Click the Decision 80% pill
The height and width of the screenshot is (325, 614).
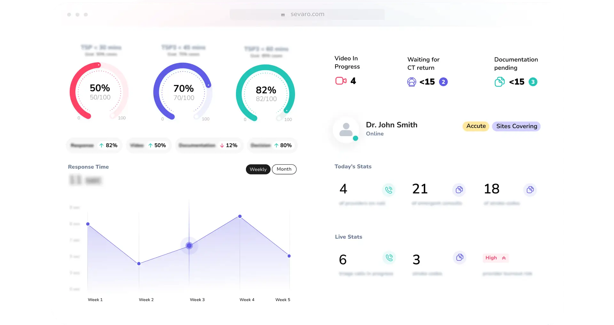272,145
